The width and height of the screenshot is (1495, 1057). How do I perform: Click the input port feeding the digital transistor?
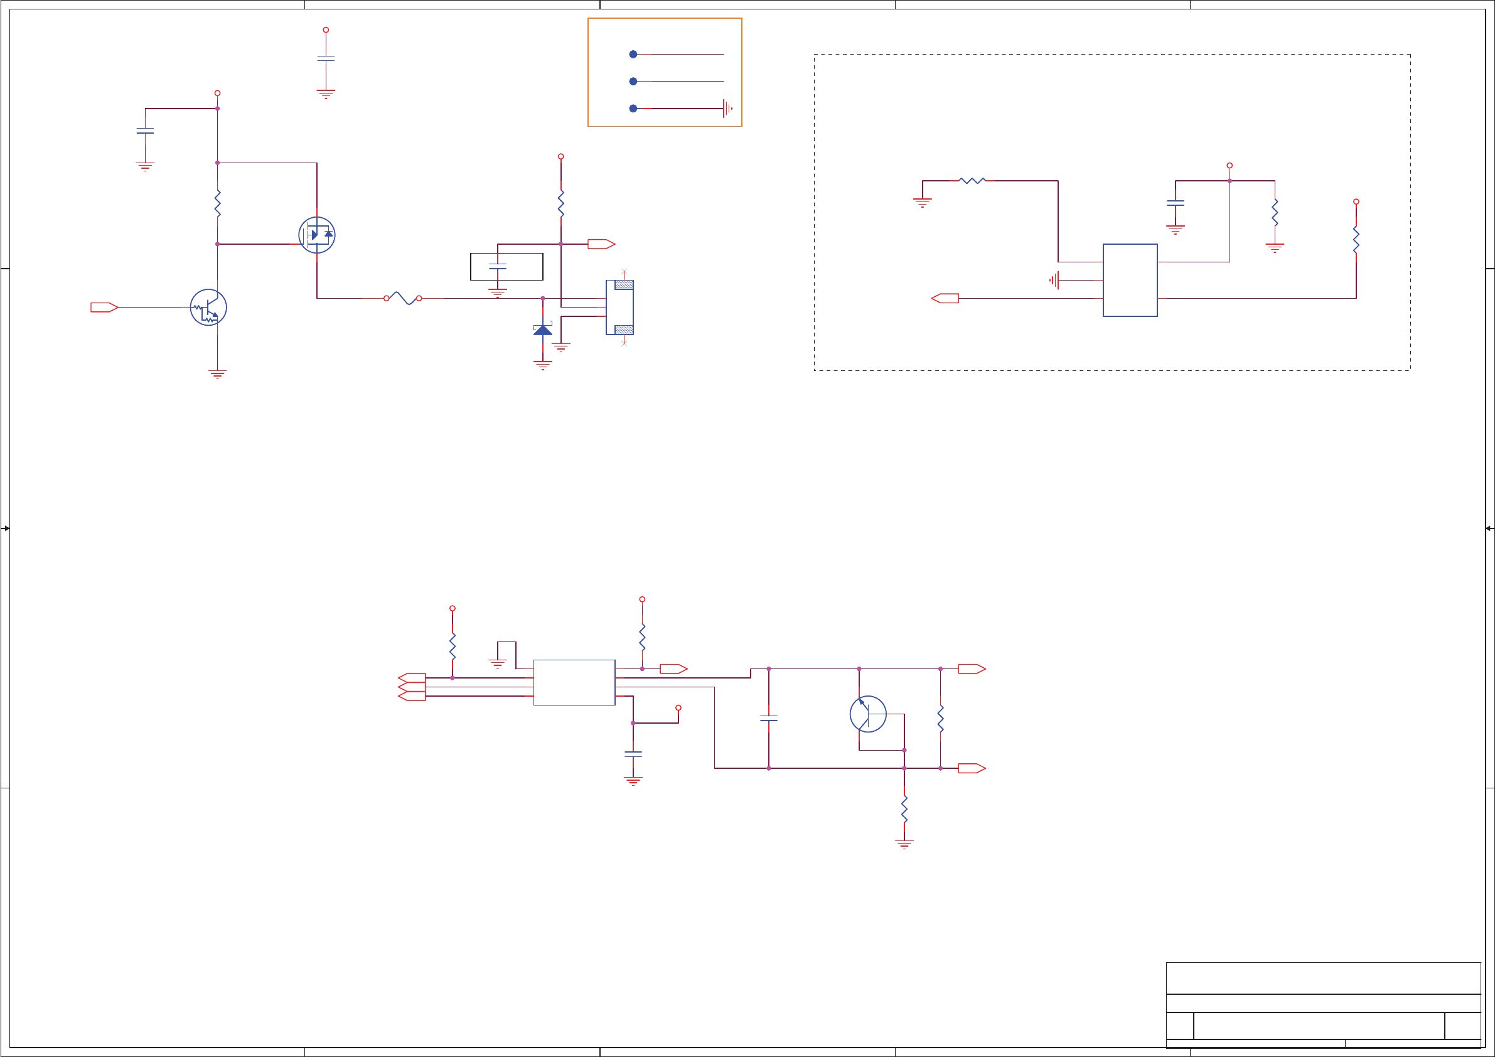[x=104, y=308]
